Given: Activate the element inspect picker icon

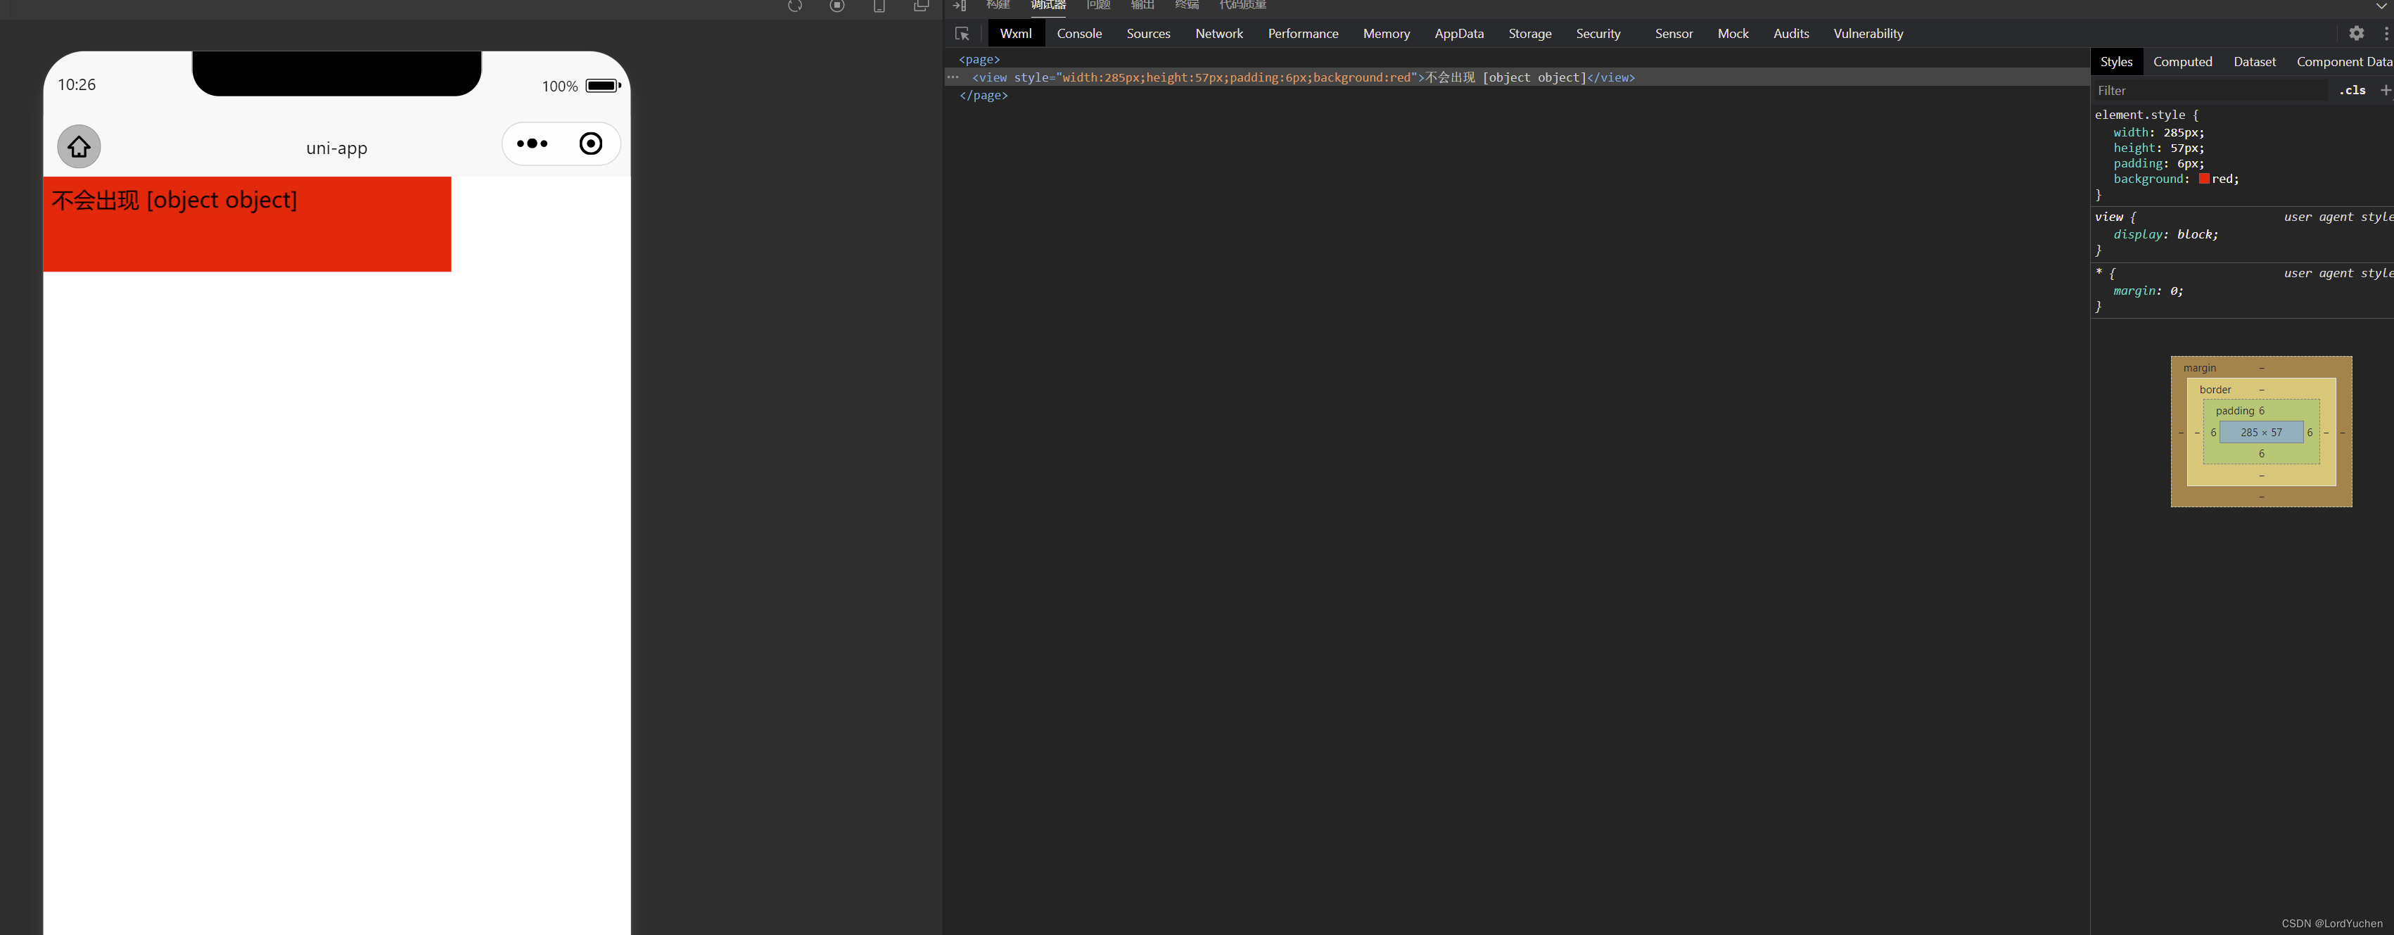Looking at the screenshot, I should coord(962,34).
